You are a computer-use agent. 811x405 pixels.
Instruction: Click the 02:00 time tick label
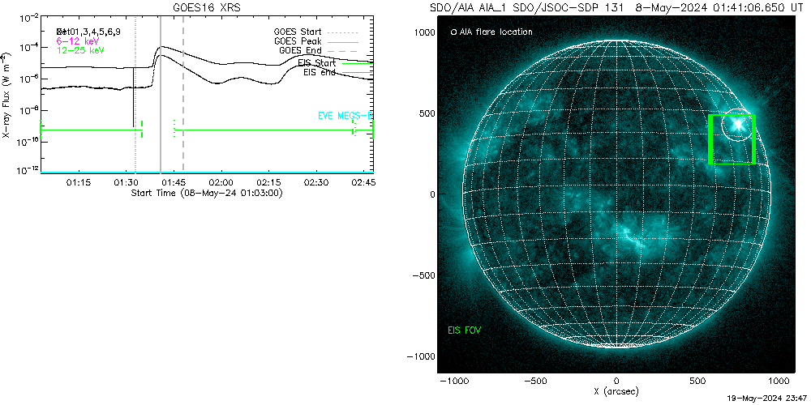pyautogui.click(x=222, y=182)
